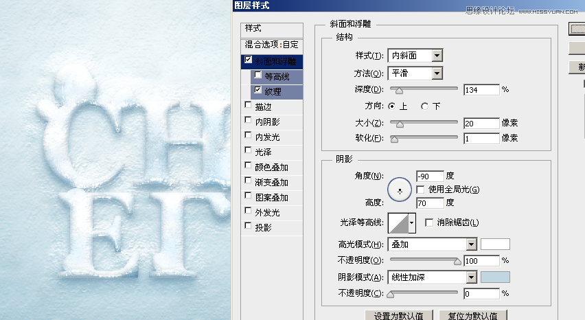The width and height of the screenshot is (585, 320).
Task: Enable 使用全局光 global light checkbox
Action: (421, 190)
